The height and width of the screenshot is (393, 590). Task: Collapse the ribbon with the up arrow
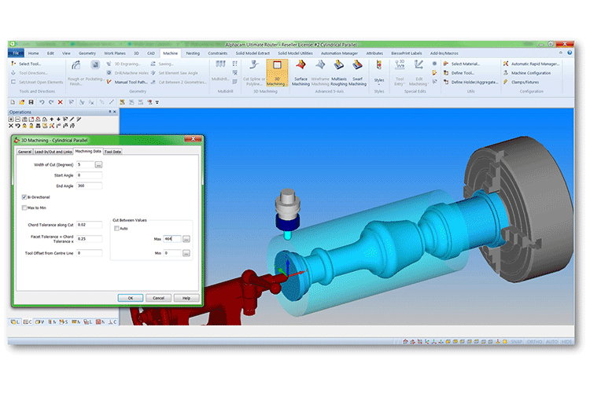(561, 53)
